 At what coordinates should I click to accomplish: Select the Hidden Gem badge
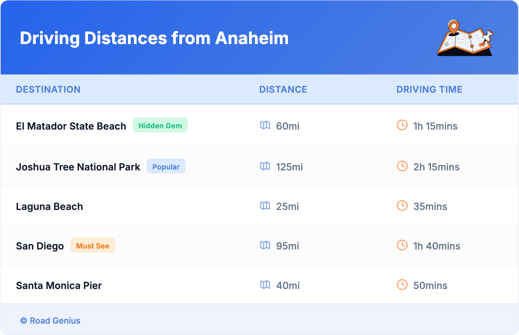[160, 125]
